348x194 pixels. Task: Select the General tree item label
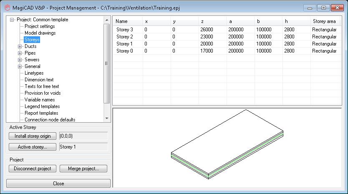click(x=33, y=66)
